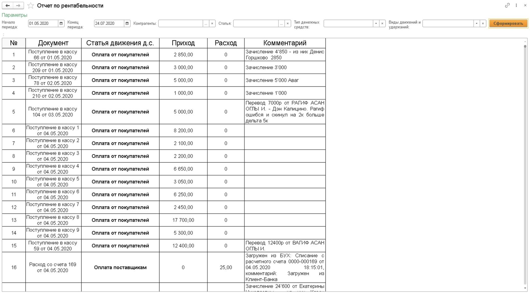This screenshot has height=293, width=530.
Task: Select comment cell 'Зачисление 3'000'
Action: pyautogui.click(x=285, y=67)
